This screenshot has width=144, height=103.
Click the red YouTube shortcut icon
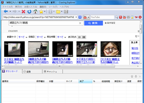tap(124, 17)
